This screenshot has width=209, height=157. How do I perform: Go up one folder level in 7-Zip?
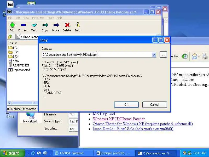(10, 37)
